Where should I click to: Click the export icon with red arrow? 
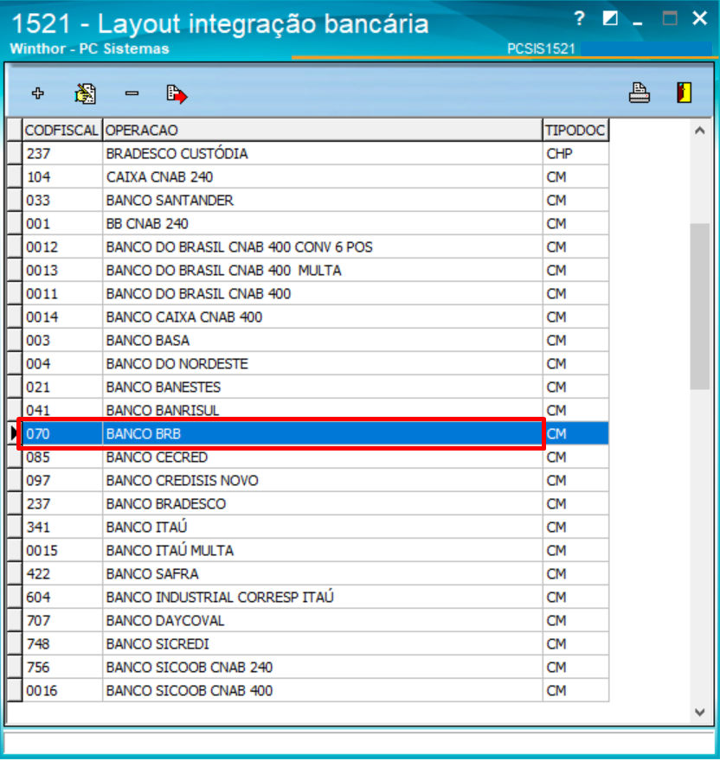click(x=177, y=93)
